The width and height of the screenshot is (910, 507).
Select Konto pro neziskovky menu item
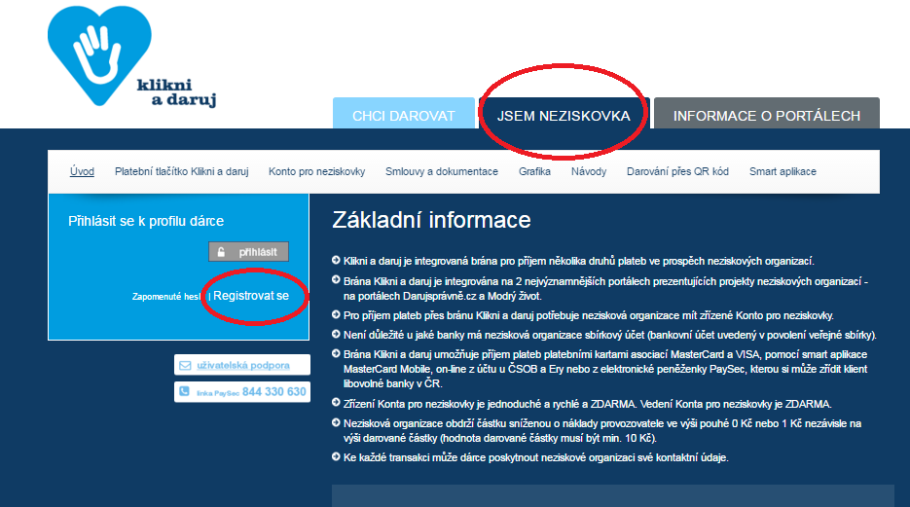[x=317, y=171]
